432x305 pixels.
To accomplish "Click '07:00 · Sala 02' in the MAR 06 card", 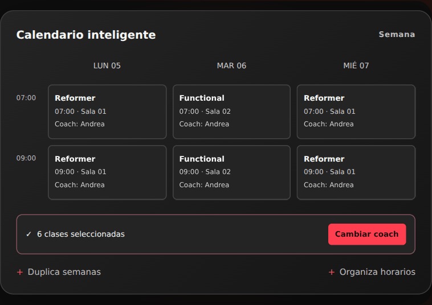I will coord(205,112).
